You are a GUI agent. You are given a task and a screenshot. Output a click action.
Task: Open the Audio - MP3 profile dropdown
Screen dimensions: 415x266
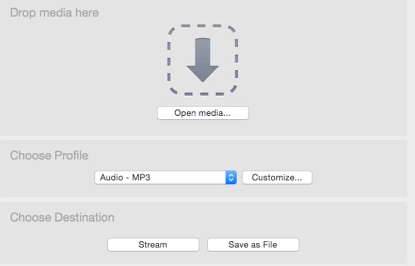(165, 178)
